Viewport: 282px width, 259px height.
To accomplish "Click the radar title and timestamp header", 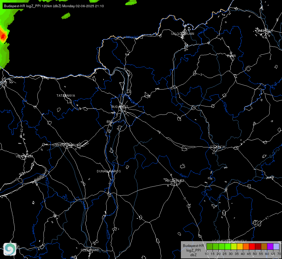I will [x=54, y=6].
